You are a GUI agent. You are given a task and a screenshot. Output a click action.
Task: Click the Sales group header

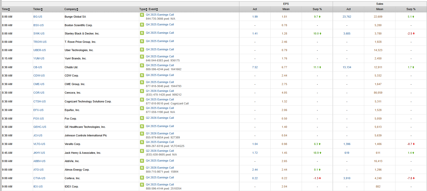click(x=379, y=4)
